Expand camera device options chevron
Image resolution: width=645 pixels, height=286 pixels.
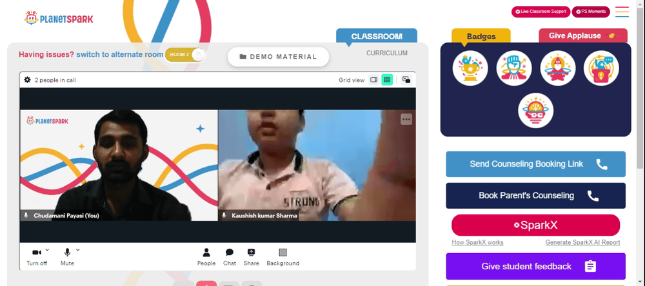tap(47, 249)
